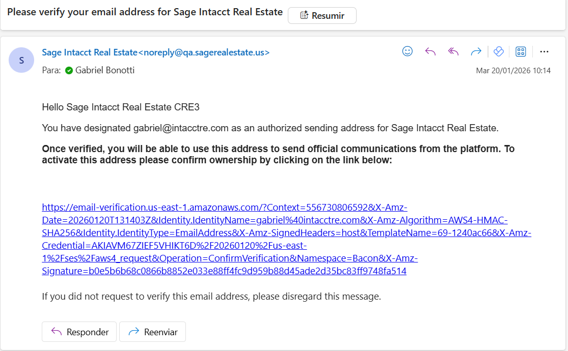Click the Reenviar button at bottom
568x351 pixels.
click(x=152, y=332)
